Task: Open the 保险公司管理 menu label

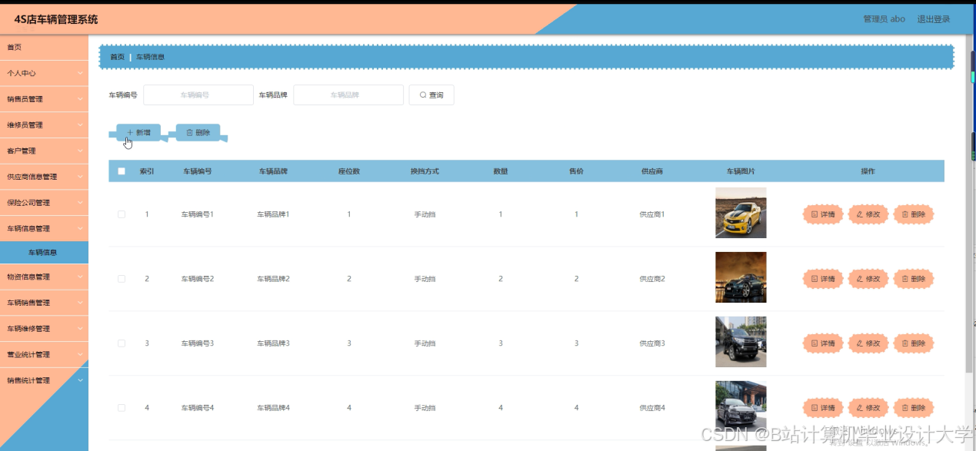Action: (x=28, y=203)
